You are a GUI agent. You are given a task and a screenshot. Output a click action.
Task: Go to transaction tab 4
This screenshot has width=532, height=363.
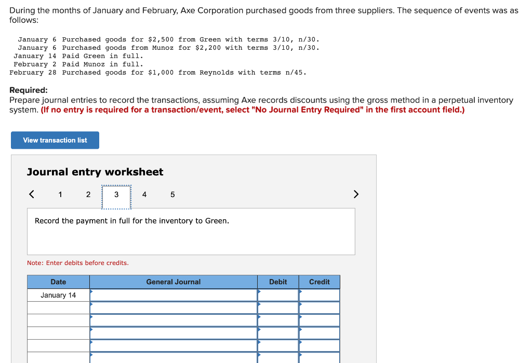(x=144, y=194)
